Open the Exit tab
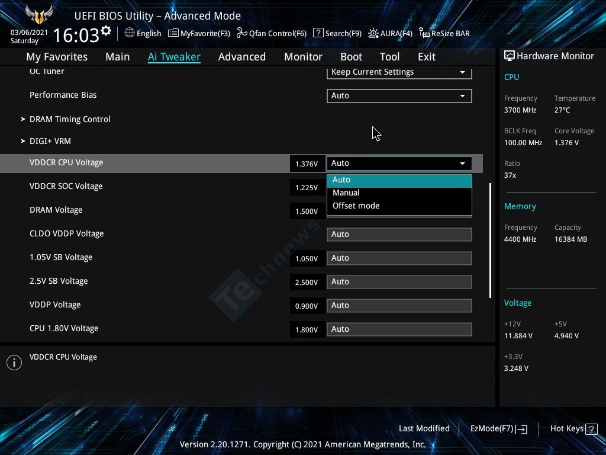This screenshot has height=455, width=606. coord(427,57)
